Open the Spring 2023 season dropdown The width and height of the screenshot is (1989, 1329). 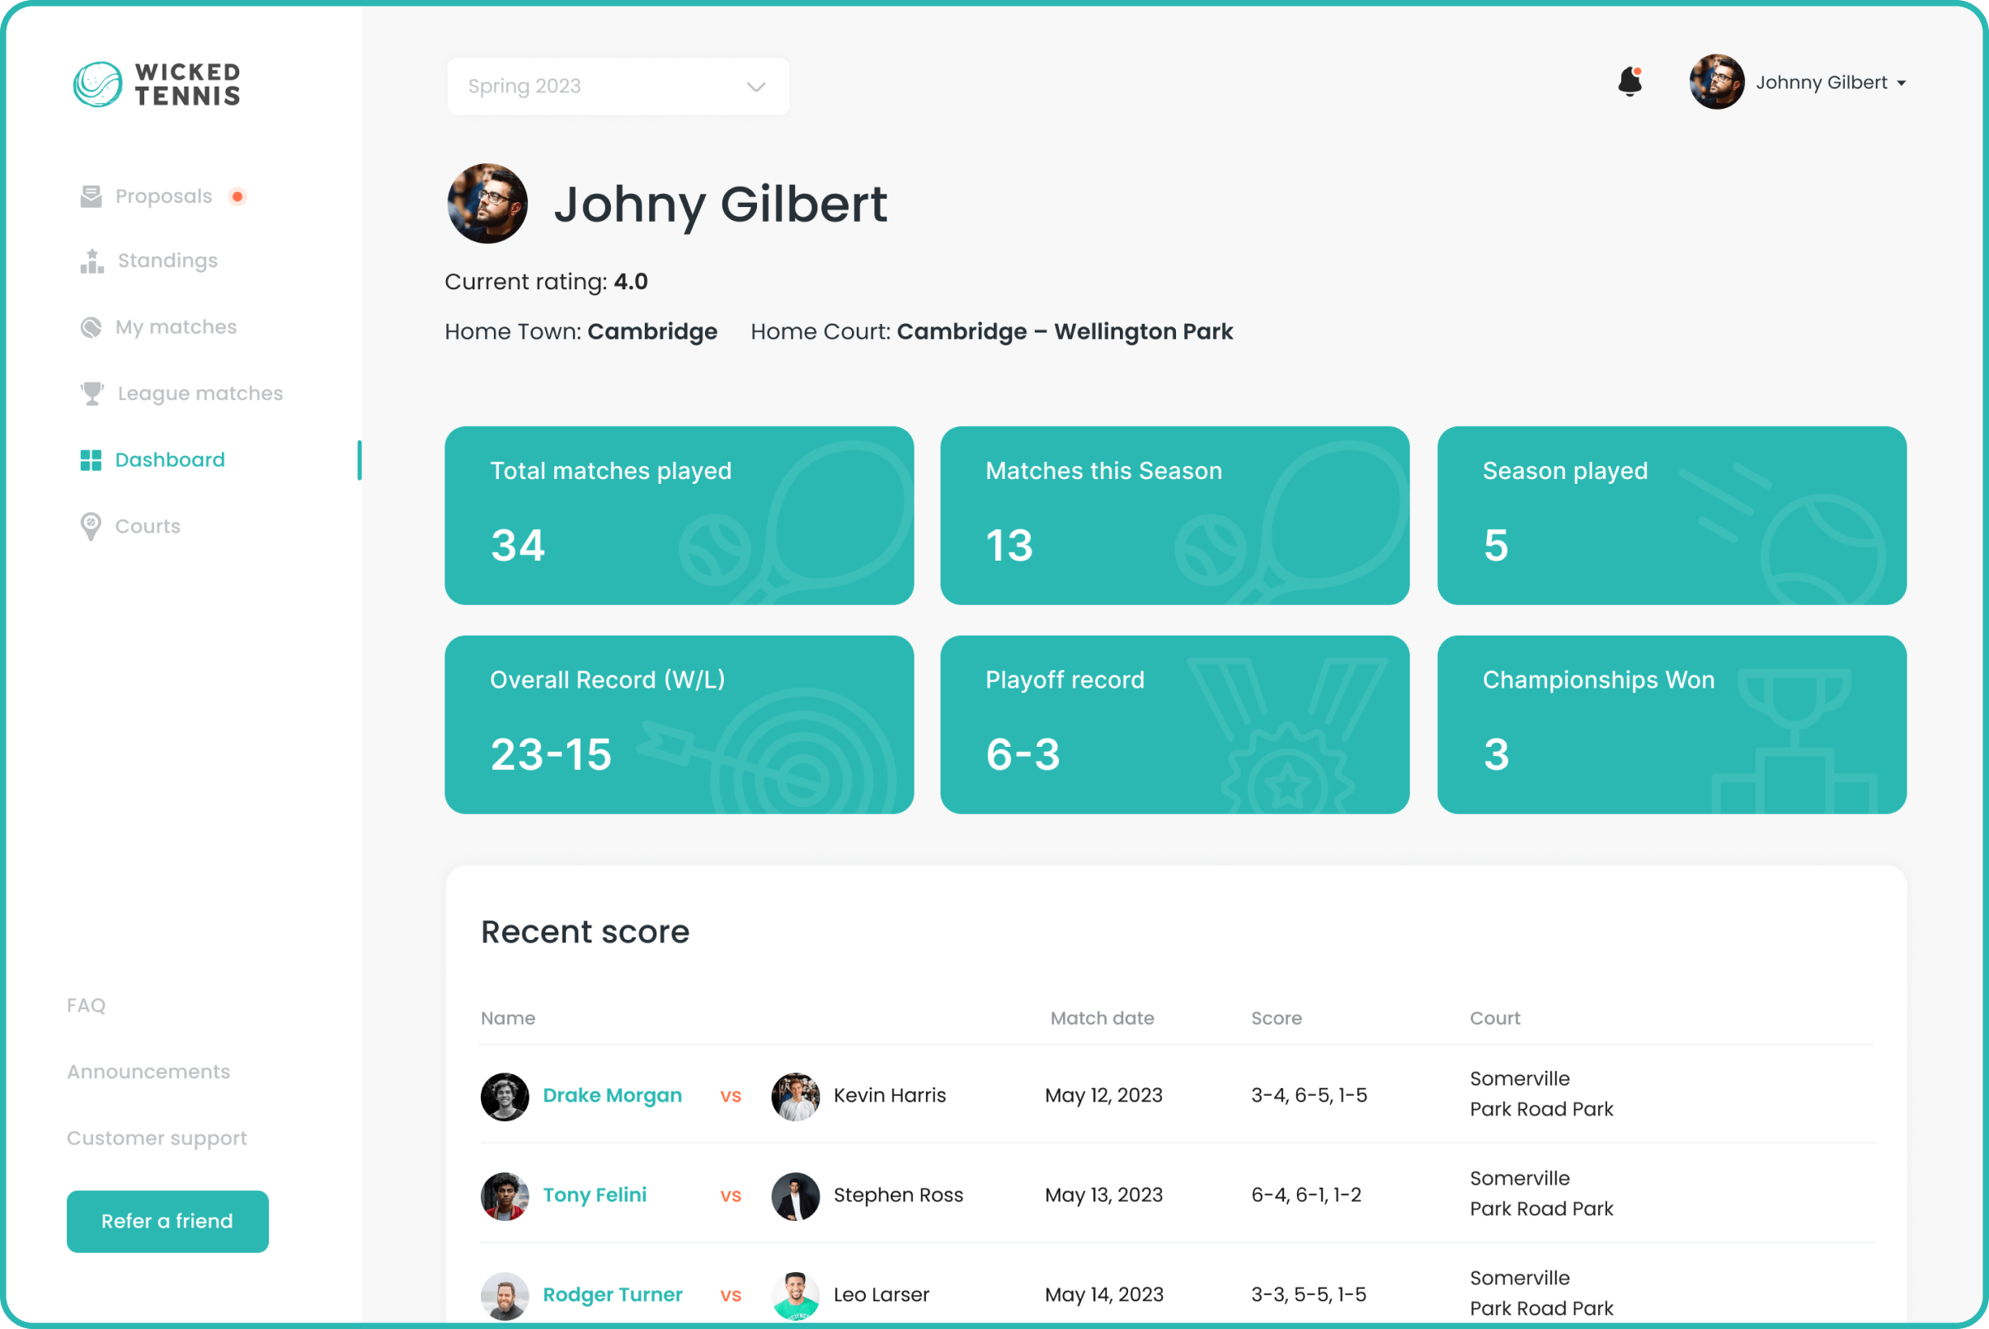[x=618, y=87]
